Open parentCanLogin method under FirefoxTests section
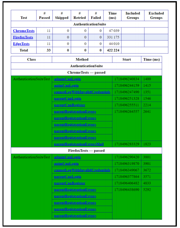Viewport: 180px width, 228px height. click(68, 177)
